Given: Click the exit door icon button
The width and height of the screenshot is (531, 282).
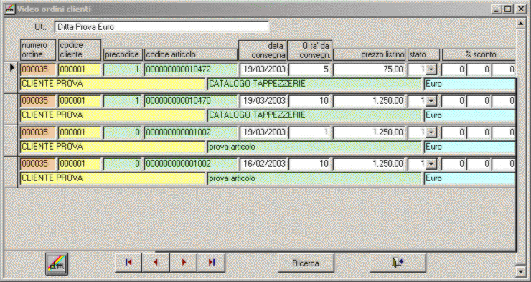Looking at the screenshot, I should [398, 263].
